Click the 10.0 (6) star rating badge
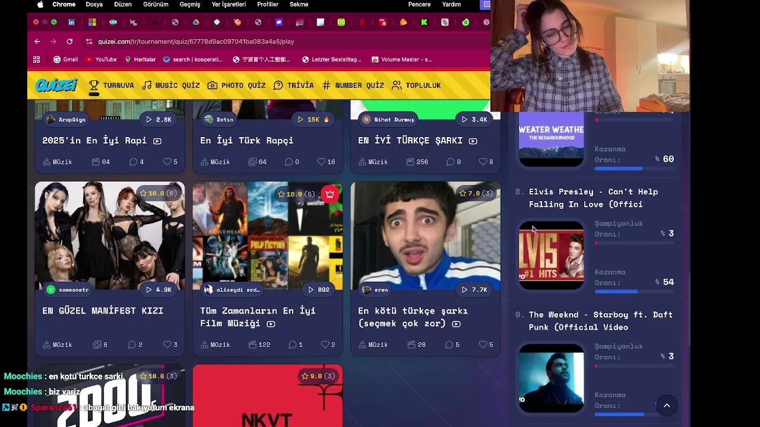Viewport: 760px width, 427px height. coord(157,193)
